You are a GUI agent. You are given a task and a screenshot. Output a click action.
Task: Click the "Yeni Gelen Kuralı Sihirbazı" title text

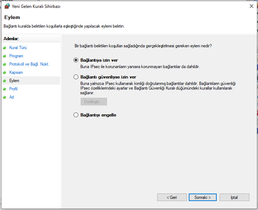click(x=36, y=6)
